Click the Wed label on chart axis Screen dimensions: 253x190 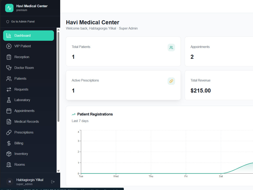coord(116,176)
